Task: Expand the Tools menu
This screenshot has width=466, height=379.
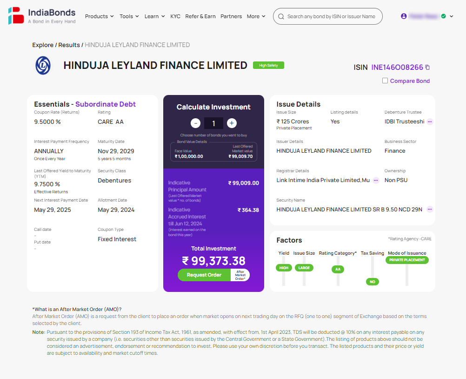Action: point(129,16)
